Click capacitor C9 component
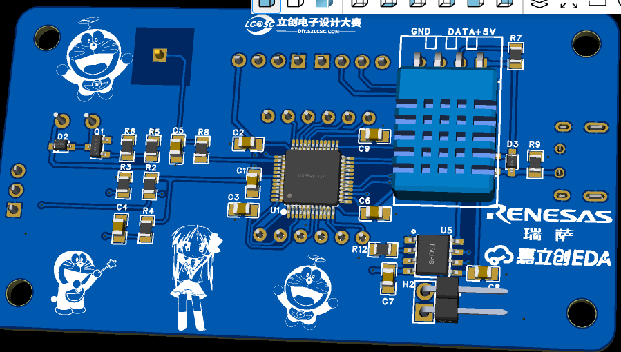The height and width of the screenshot is (352, 621). point(374,136)
